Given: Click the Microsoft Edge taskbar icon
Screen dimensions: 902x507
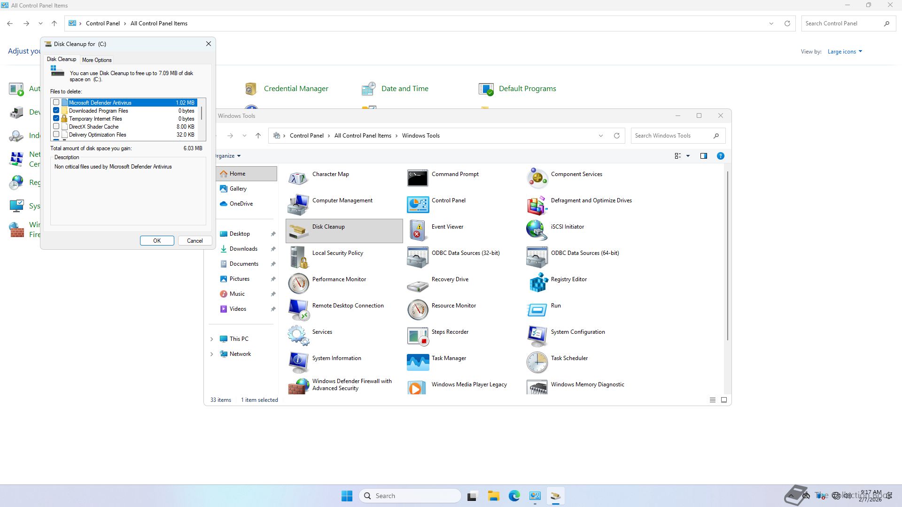Looking at the screenshot, I should click(514, 496).
